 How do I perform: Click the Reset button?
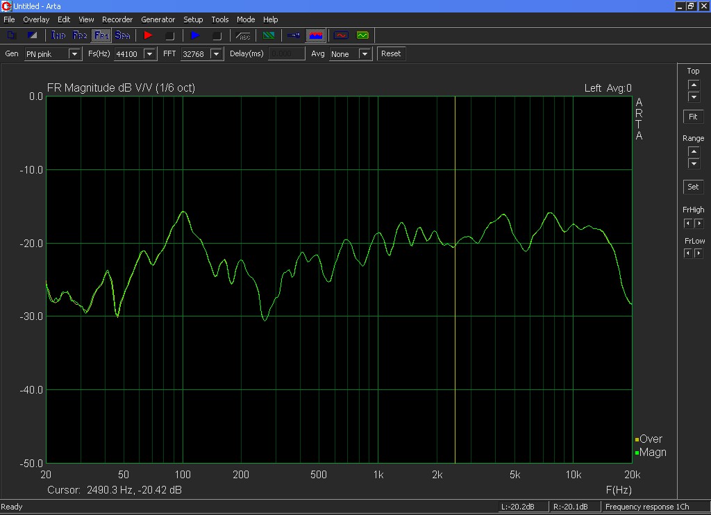point(391,53)
